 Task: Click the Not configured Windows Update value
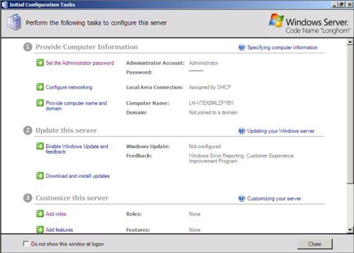[205, 146]
